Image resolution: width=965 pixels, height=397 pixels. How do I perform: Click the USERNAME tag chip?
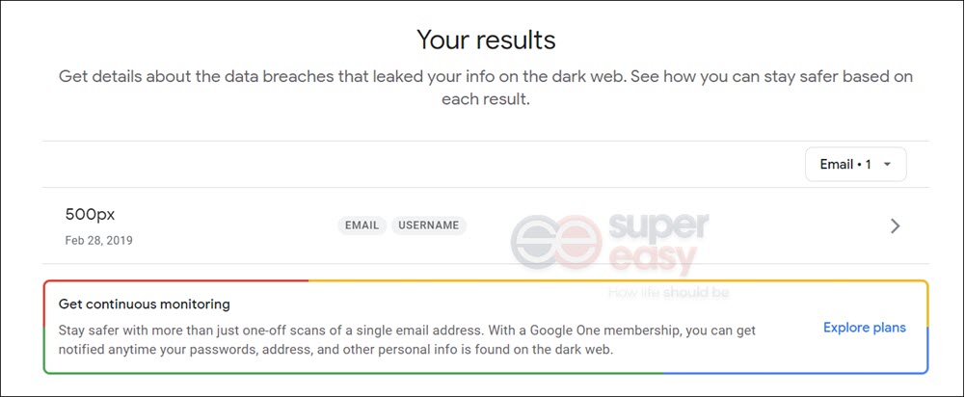pyautogui.click(x=428, y=225)
